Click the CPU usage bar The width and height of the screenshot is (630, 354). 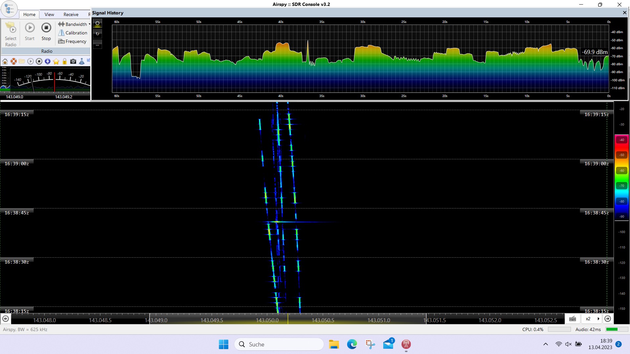pyautogui.click(x=559, y=329)
